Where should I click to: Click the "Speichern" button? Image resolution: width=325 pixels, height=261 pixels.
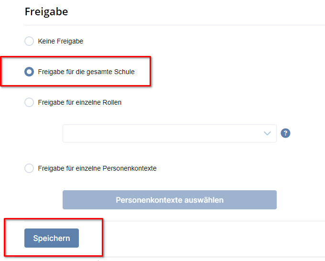(52, 238)
